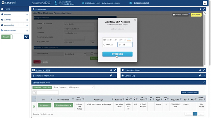The width and height of the screenshot is (211, 118).
Task: Click the round chevron above the scrollbar
Action: point(205,13)
